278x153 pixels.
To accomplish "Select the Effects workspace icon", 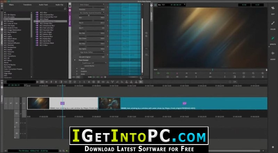I will pyautogui.click(x=273, y=38).
